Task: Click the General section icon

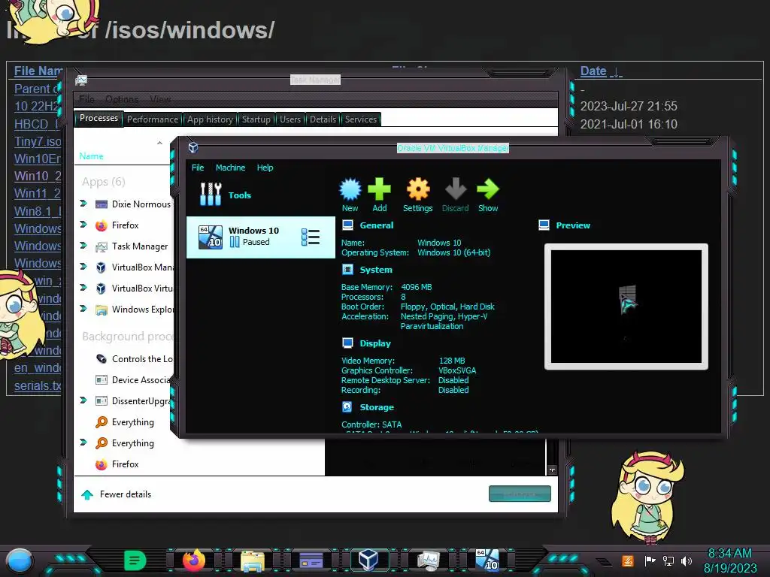Action: coord(347,225)
